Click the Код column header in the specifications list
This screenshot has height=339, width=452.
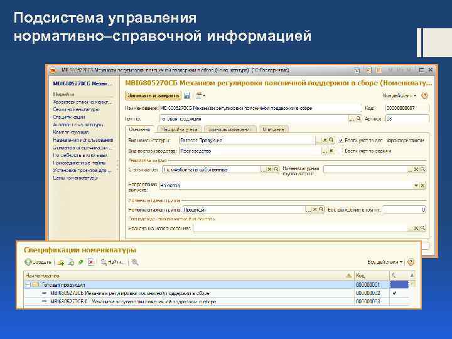[x=372, y=276]
